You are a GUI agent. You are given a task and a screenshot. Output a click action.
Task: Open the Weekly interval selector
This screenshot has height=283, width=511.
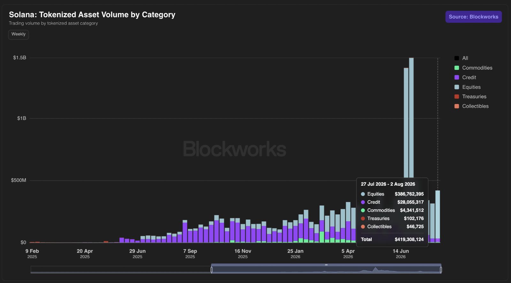(x=19, y=34)
